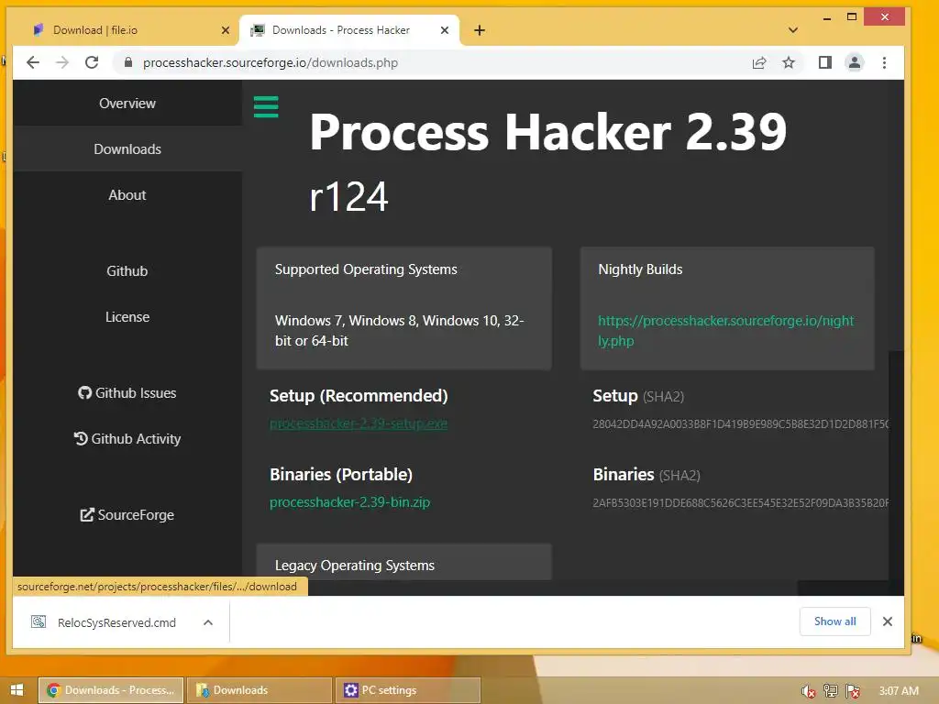Switch to Chrome in the taskbar
This screenshot has height=704, width=939.
(x=111, y=690)
